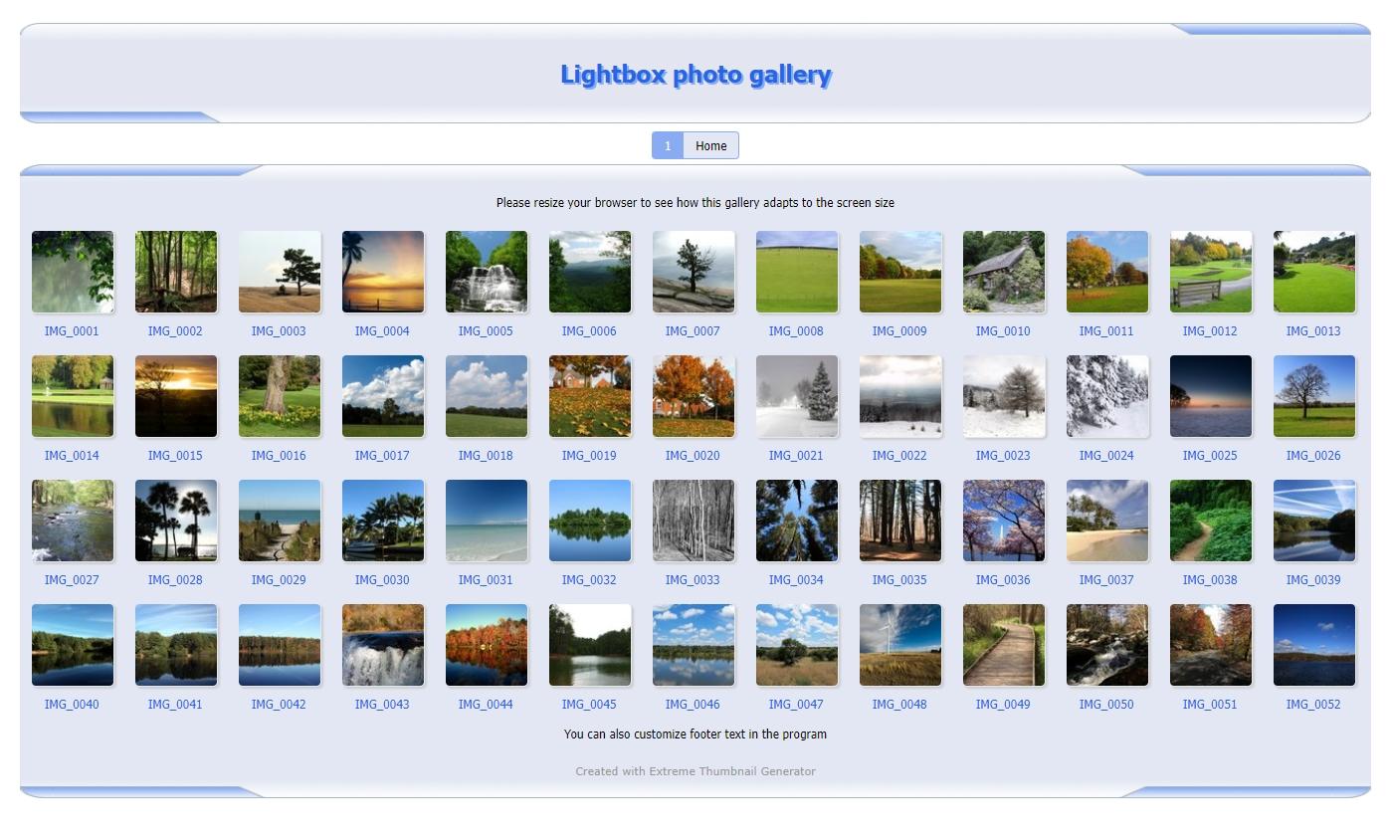This screenshot has height=839, width=1391.
Task: Select the black-and-white forest thumbnail IMG_0033
Action: coord(694,521)
